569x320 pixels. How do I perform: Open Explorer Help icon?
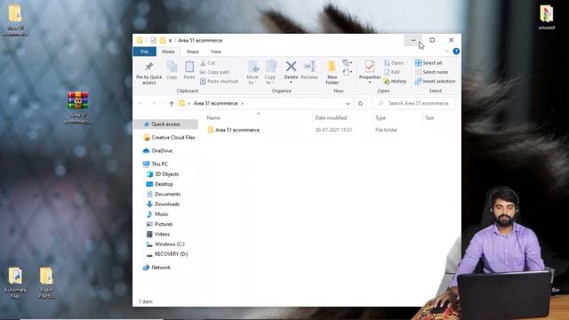(x=456, y=52)
